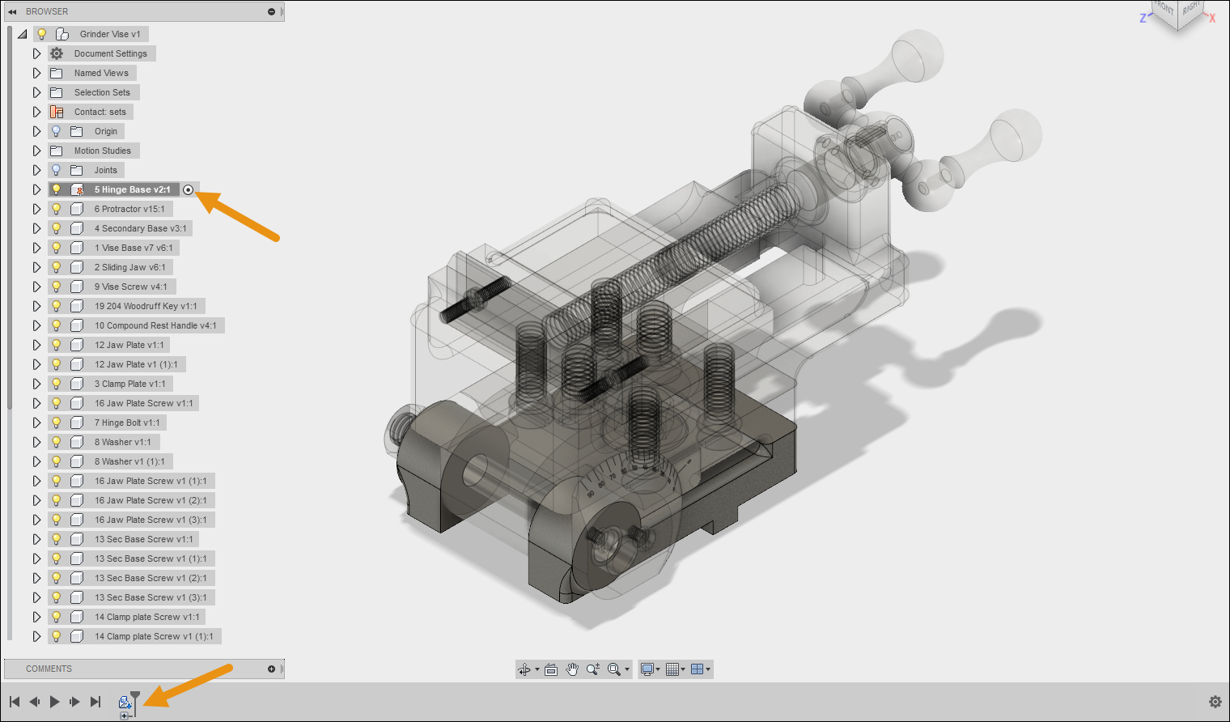Select the Orbit tool in navigation bar
The width and height of the screenshot is (1230, 722).
524,669
